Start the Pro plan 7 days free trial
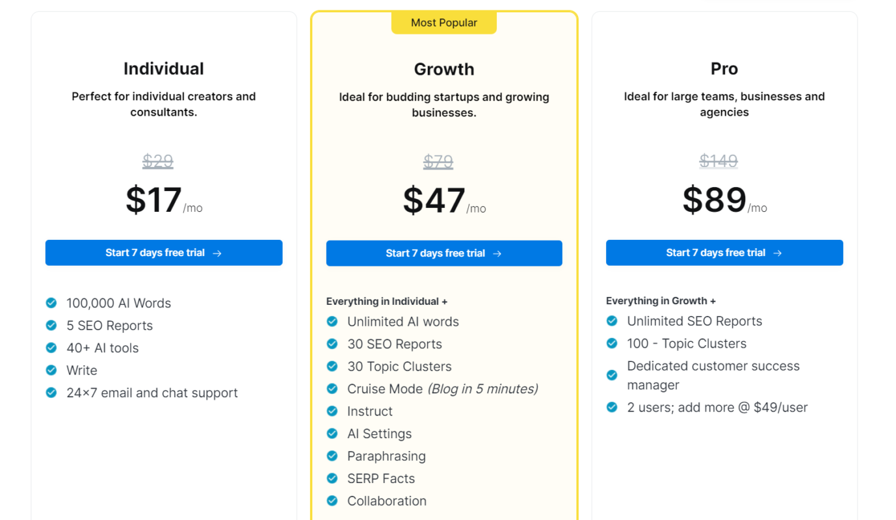 [x=724, y=253]
